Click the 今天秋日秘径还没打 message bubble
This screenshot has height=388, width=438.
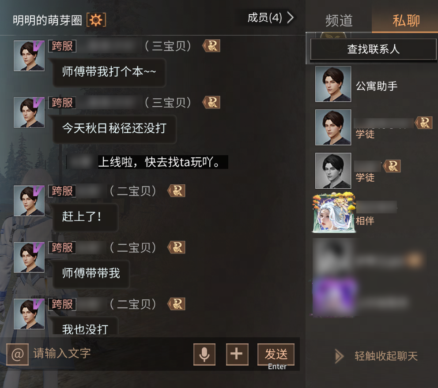coord(114,129)
